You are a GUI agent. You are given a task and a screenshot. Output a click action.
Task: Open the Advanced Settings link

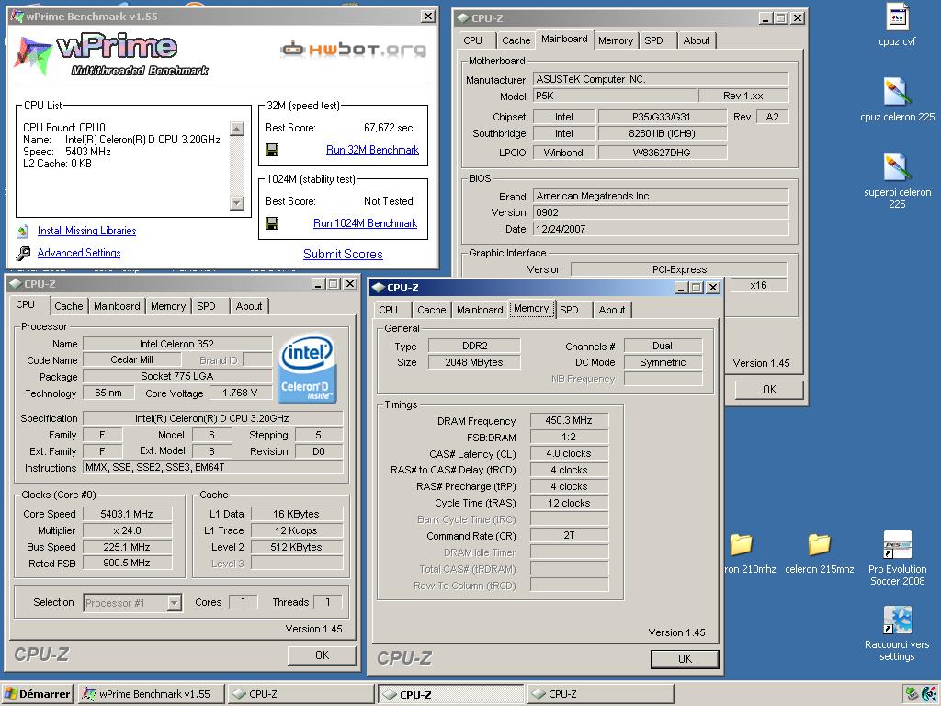79,253
